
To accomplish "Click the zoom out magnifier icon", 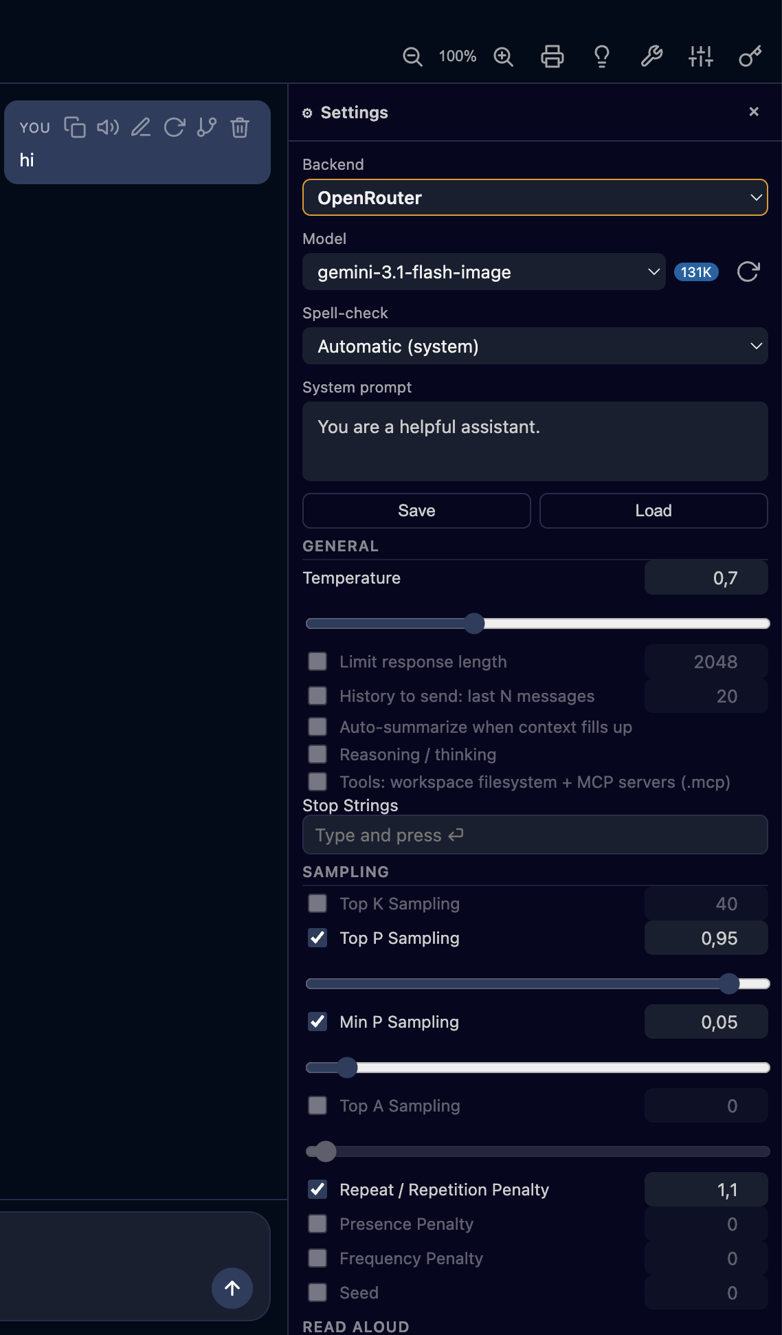I will (412, 56).
